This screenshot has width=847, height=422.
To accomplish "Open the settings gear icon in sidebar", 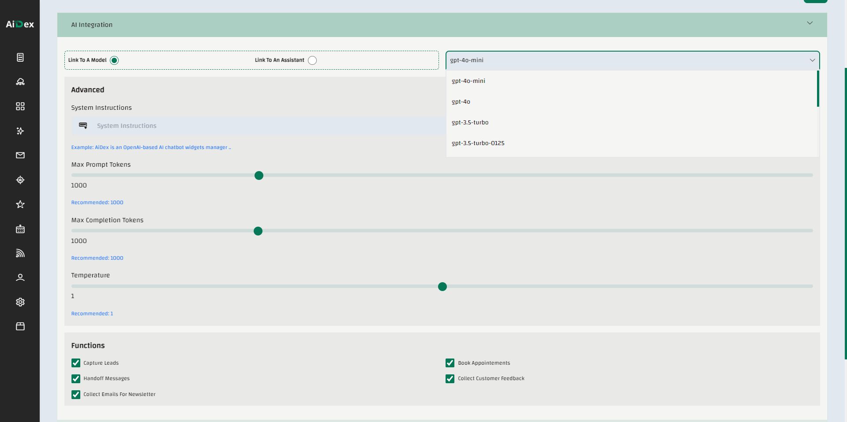I will 20,302.
